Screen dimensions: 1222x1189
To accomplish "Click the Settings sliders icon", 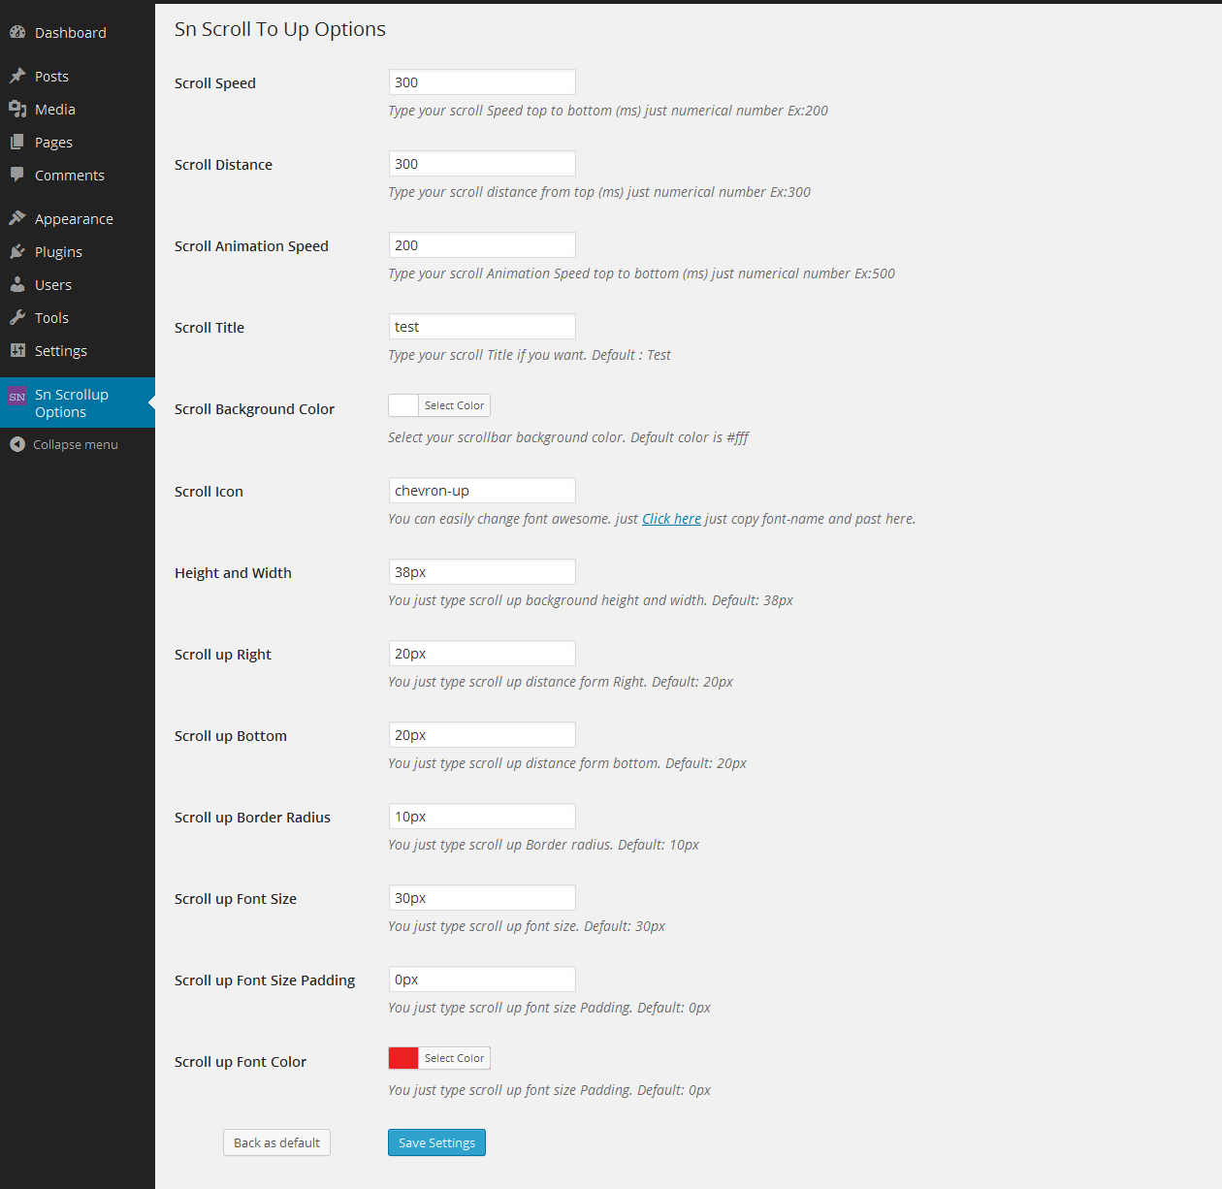I will (17, 350).
